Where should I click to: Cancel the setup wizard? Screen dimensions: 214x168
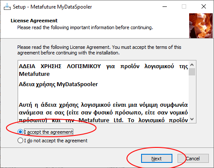pyautogui.click(x=193, y=158)
